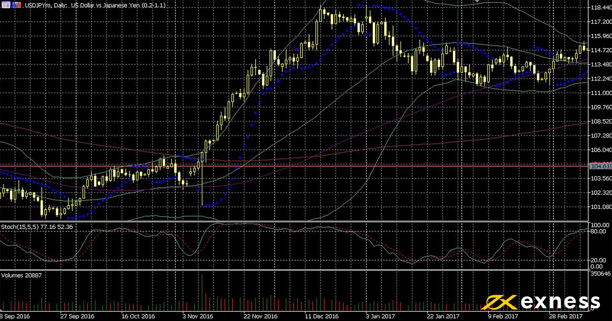Click the 111.000 price scale value
The height and width of the screenshot is (321, 612).
tap(600, 93)
